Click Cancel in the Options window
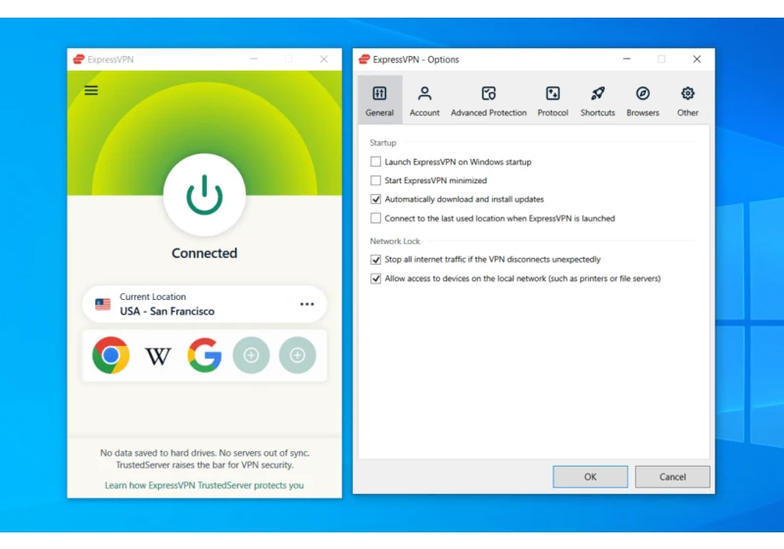 pyautogui.click(x=672, y=476)
